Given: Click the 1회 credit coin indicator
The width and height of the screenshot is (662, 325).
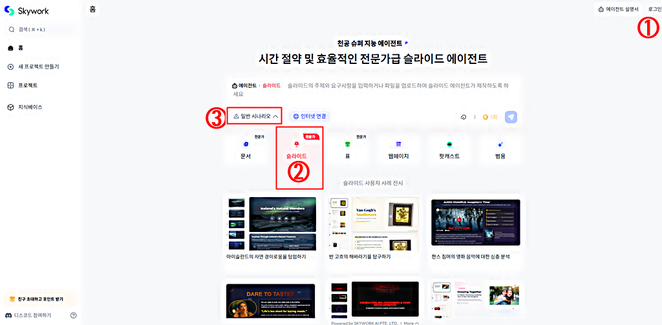Looking at the screenshot, I should point(490,117).
